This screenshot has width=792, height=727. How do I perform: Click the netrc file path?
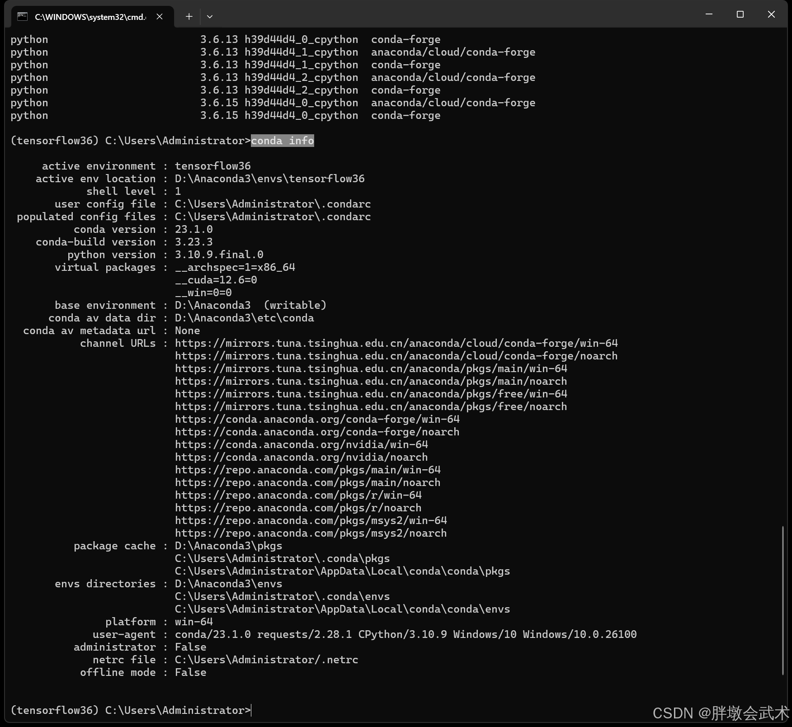[267, 660]
